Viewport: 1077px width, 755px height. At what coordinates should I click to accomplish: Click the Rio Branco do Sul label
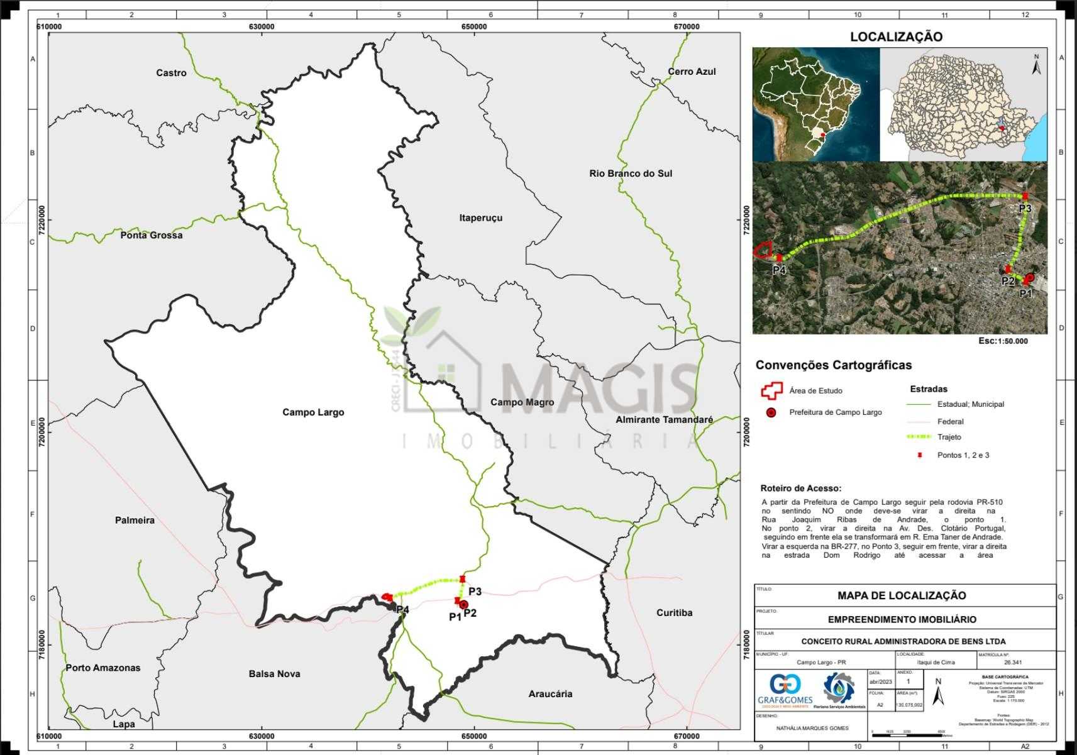click(630, 174)
